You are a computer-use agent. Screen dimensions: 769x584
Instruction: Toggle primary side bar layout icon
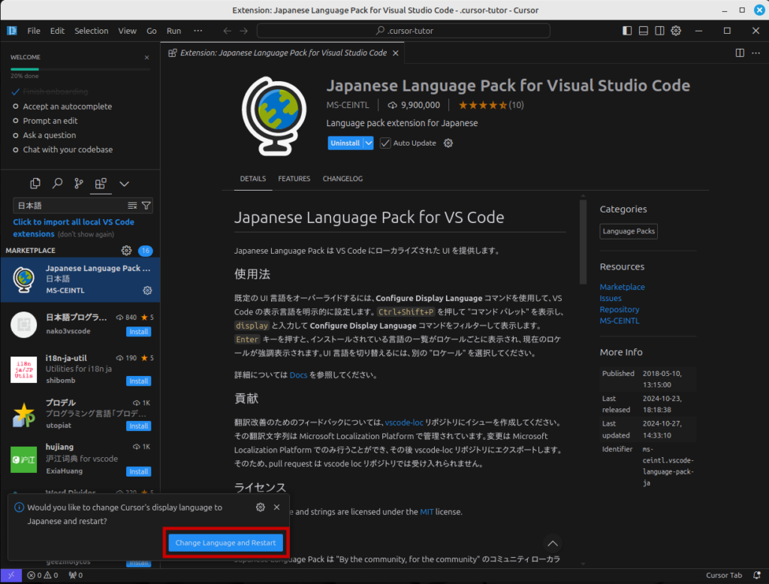click(x=627, y=31)
